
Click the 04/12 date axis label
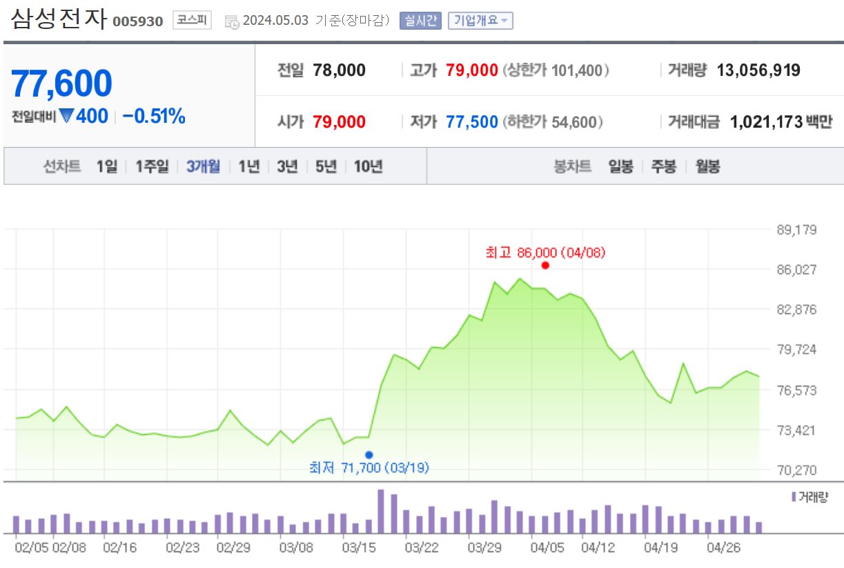(598, 547)
